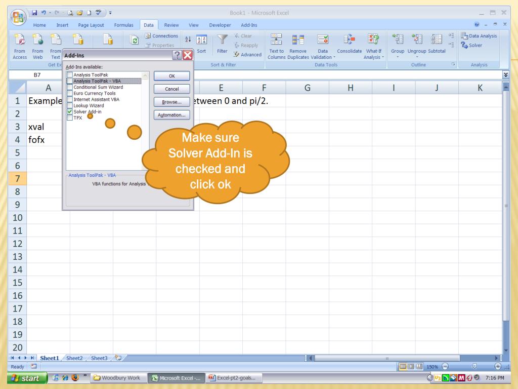Click the insert new worksheet tab icon
518x389 pixels.
pos(118,358)
